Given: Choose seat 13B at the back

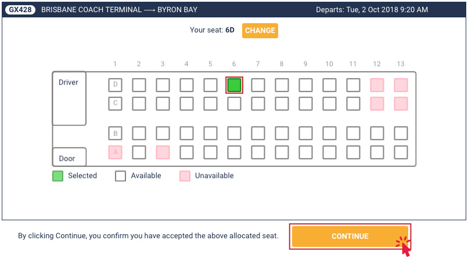Looking at the screenshot, I should [401, 133].
